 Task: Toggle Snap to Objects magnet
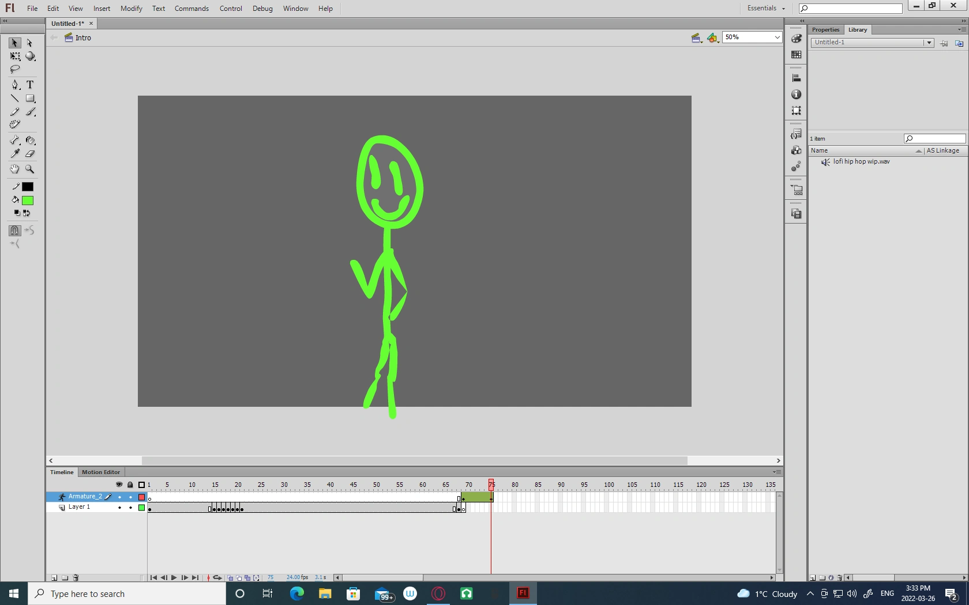[14, 230]
